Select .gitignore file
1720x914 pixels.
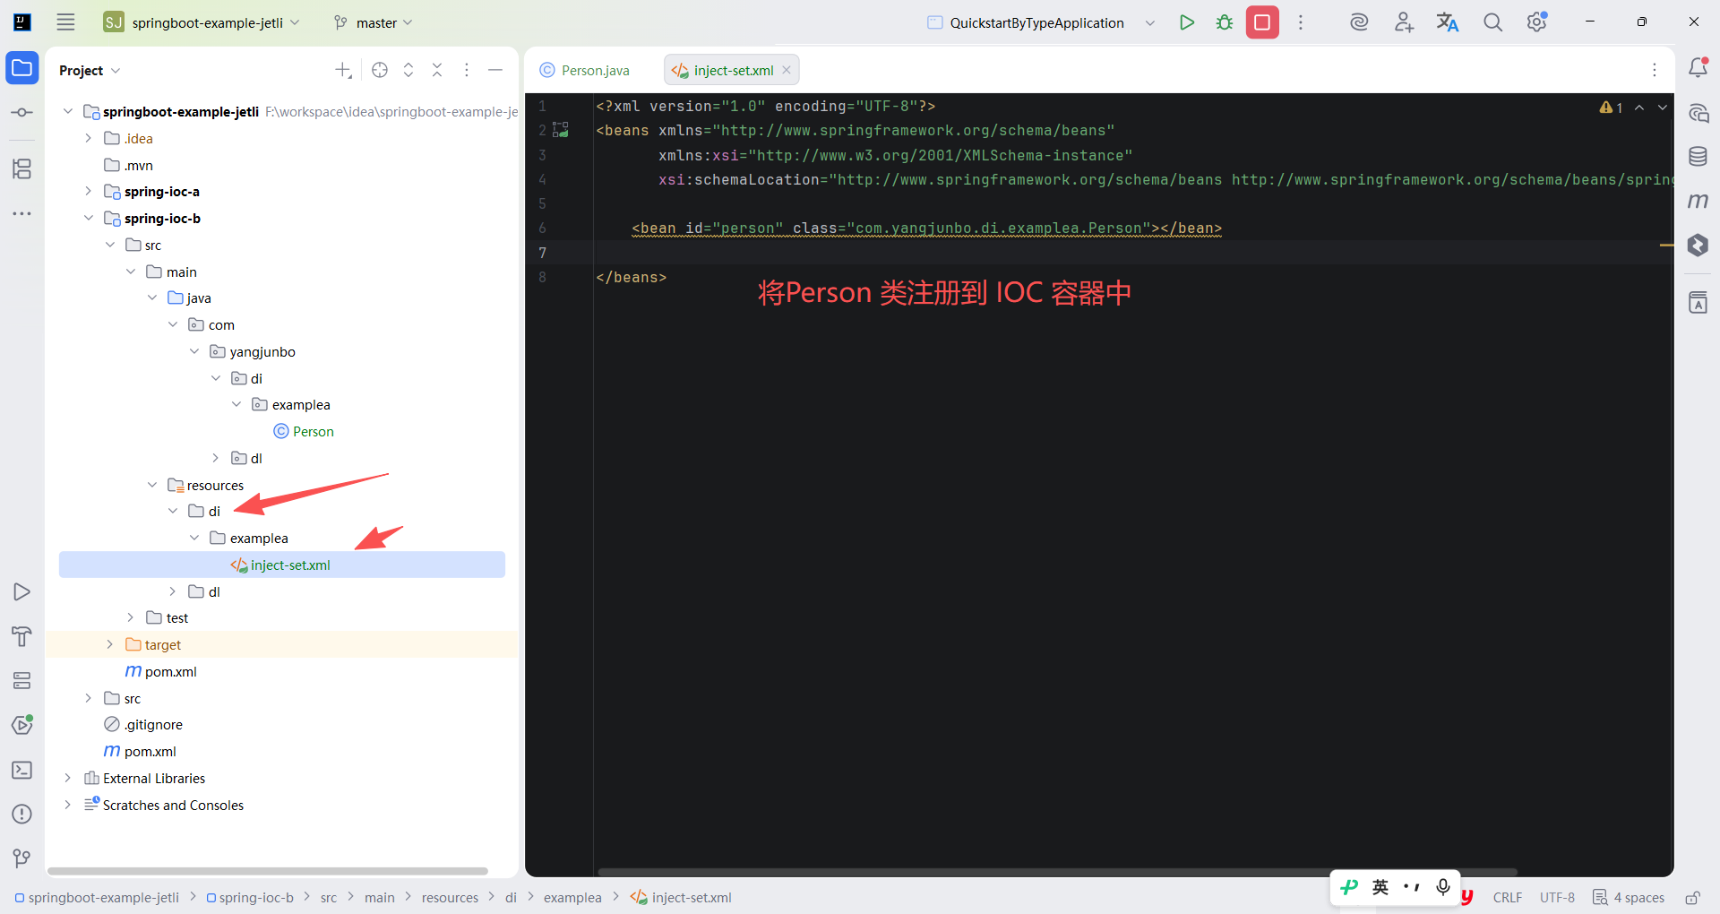pos(143,724)
